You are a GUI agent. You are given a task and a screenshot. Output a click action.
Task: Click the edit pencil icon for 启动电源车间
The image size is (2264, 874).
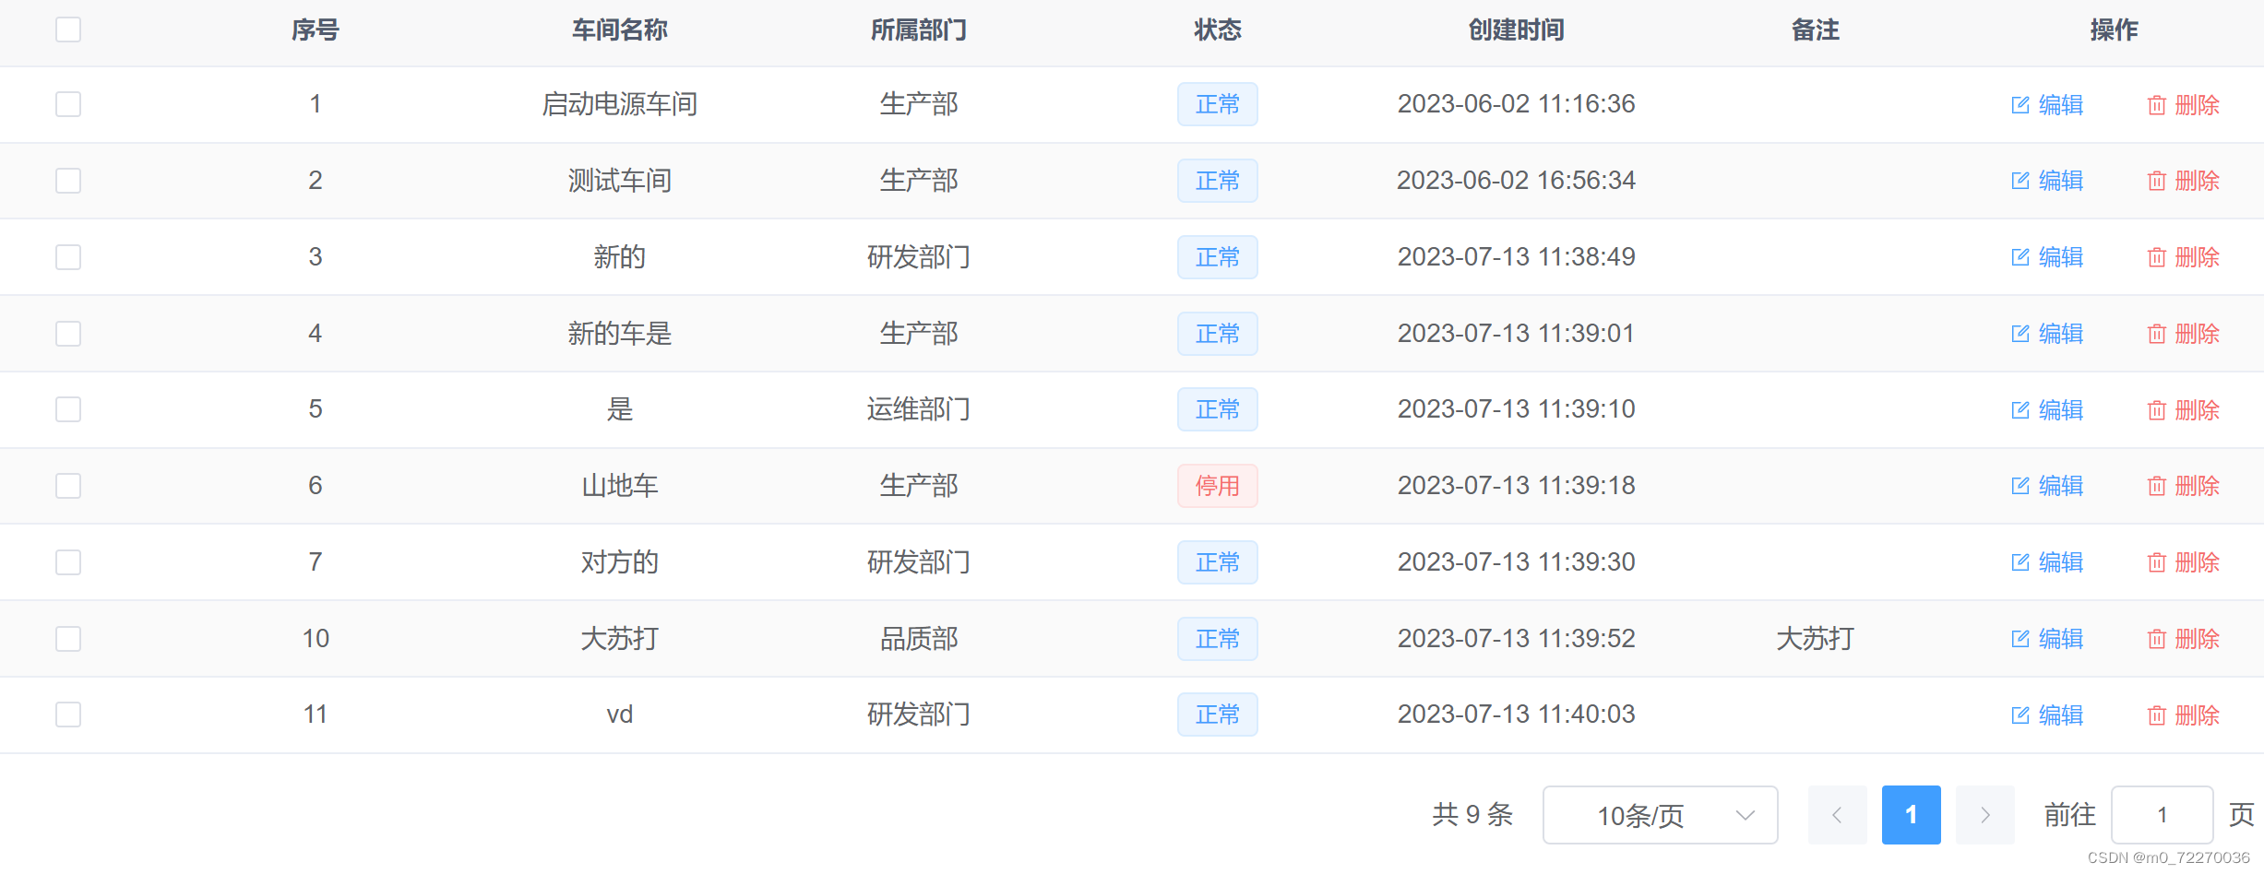pyautogui.click(x=2020, y=105)
